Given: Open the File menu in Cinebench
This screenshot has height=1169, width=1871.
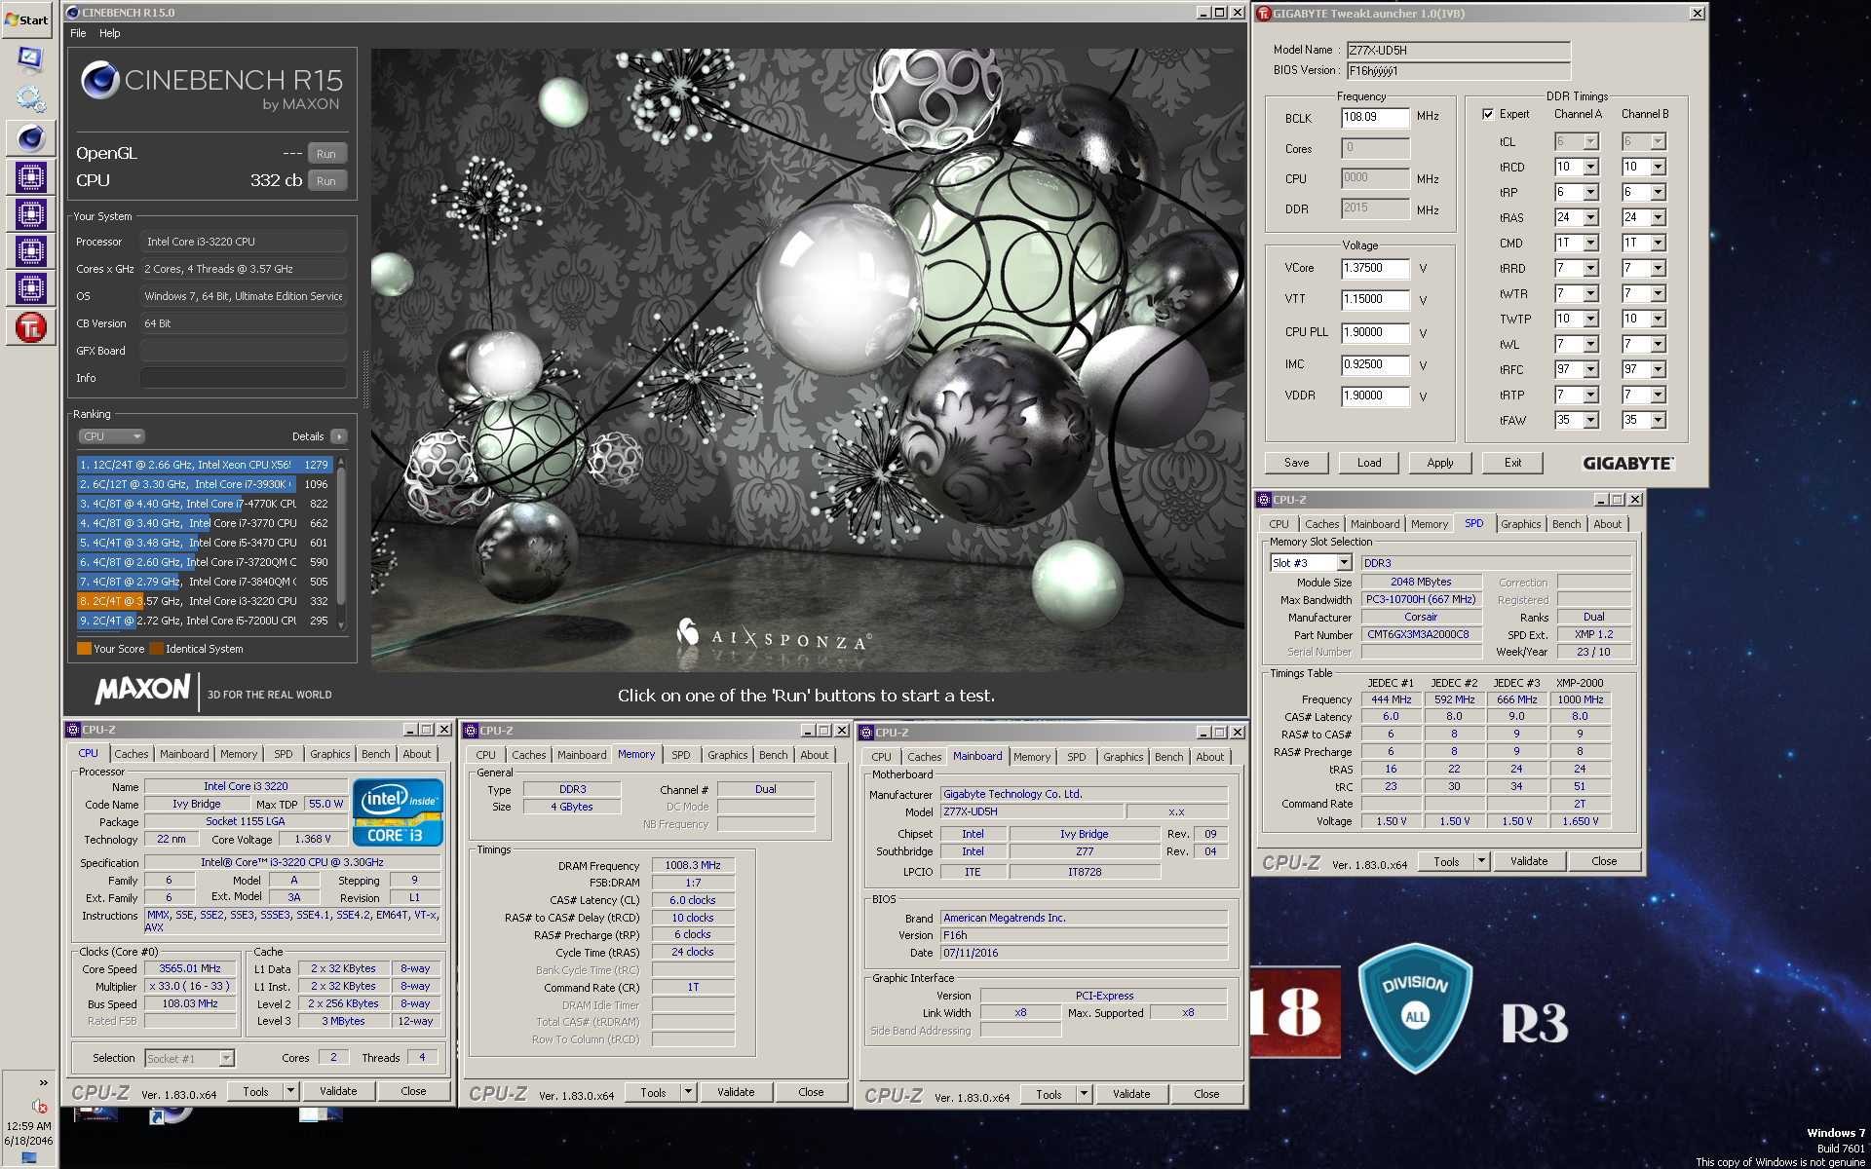Looking at the screenshot, I should point(78,33).
